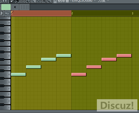Click the left scroll arrow button
The height and width of the screenshot is (113, 139).
tap(15, 7)
